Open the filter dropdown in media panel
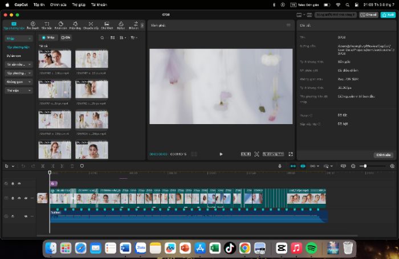The image size is (399, 259). pos(134,38)
